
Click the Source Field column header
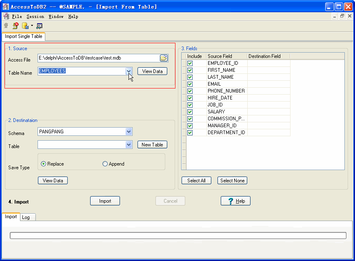coord(227,56)
